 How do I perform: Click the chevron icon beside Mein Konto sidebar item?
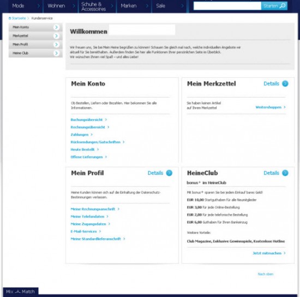pos(56,27)
